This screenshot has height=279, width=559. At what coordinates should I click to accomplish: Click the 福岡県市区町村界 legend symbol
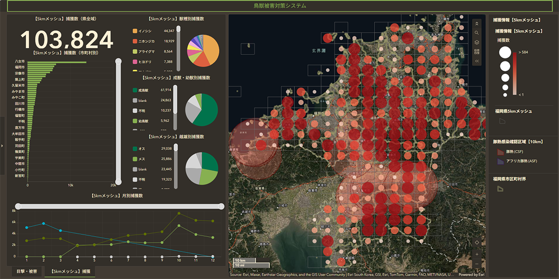point(500,189)
